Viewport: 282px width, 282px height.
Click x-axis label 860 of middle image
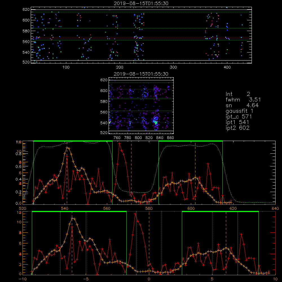(x=170, y=138)
